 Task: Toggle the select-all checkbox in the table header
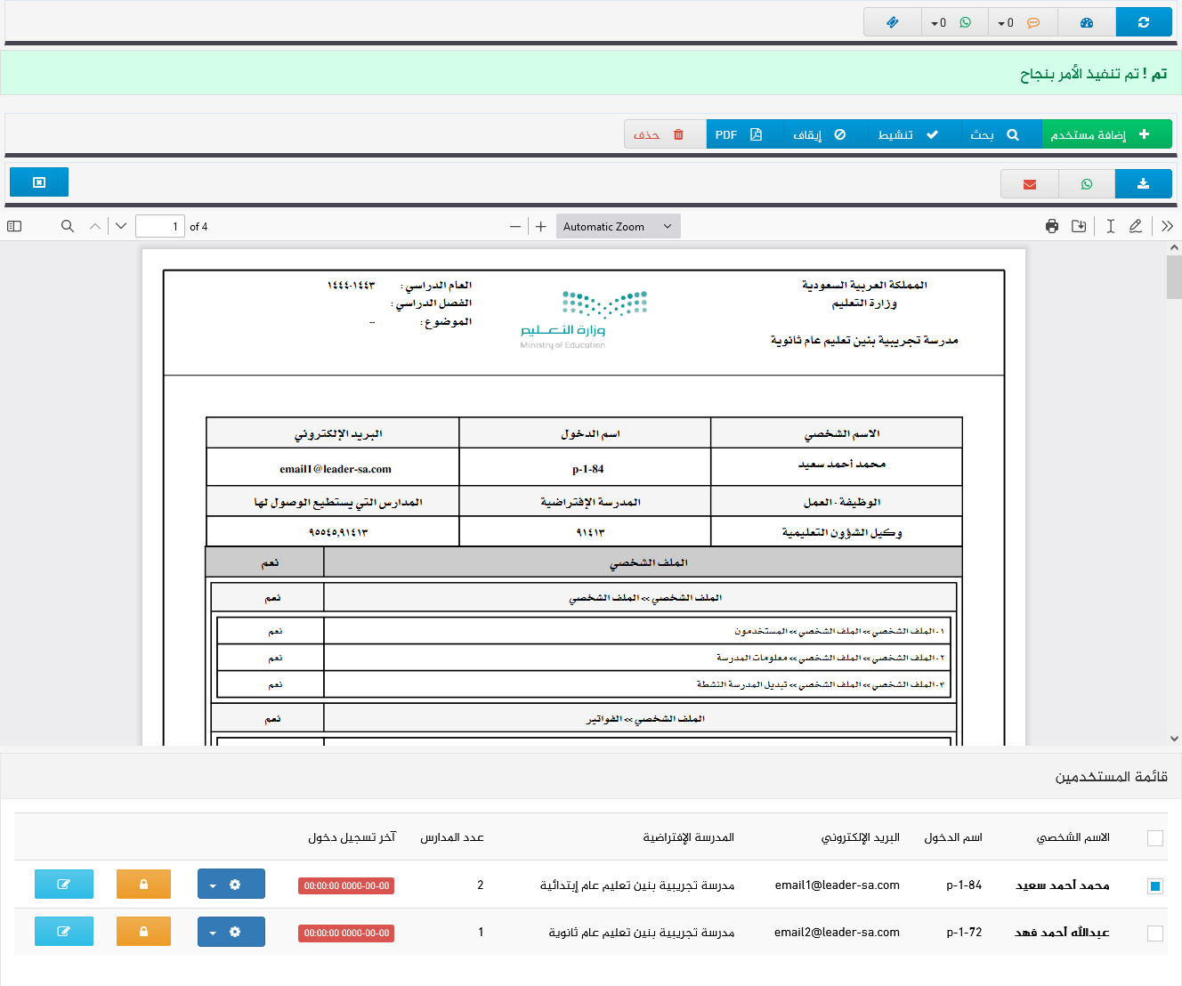1154,837
